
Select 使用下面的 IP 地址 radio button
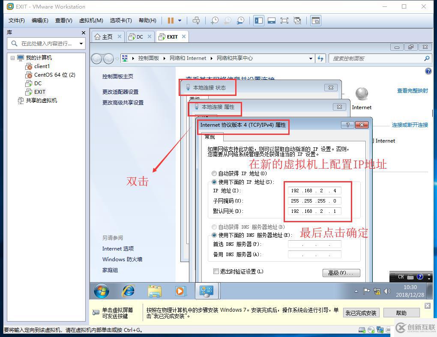tap(214, 182)
